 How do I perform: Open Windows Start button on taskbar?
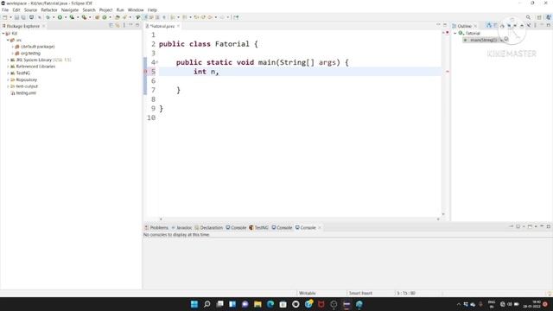pyautogui.click(x=194, y=304)
